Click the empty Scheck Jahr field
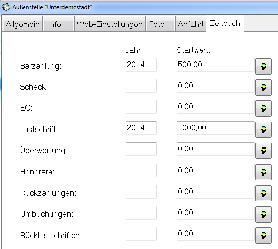The height and width of the screenshot is (249, 278). point(141,86)
